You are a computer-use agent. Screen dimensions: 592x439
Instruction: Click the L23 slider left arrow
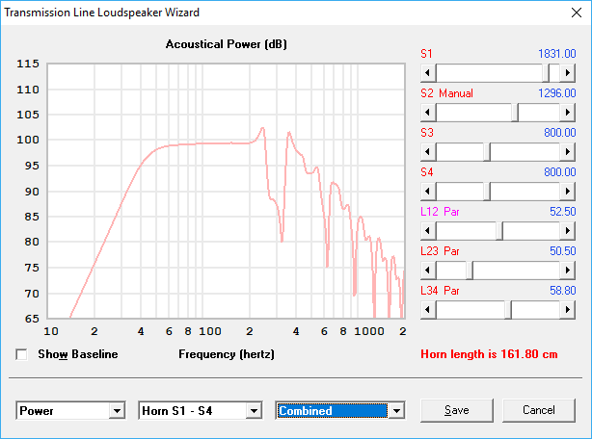[428, 271]
